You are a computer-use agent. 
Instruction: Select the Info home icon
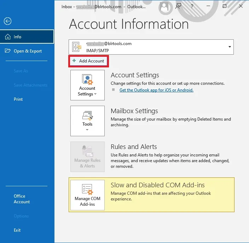(8, 37)
